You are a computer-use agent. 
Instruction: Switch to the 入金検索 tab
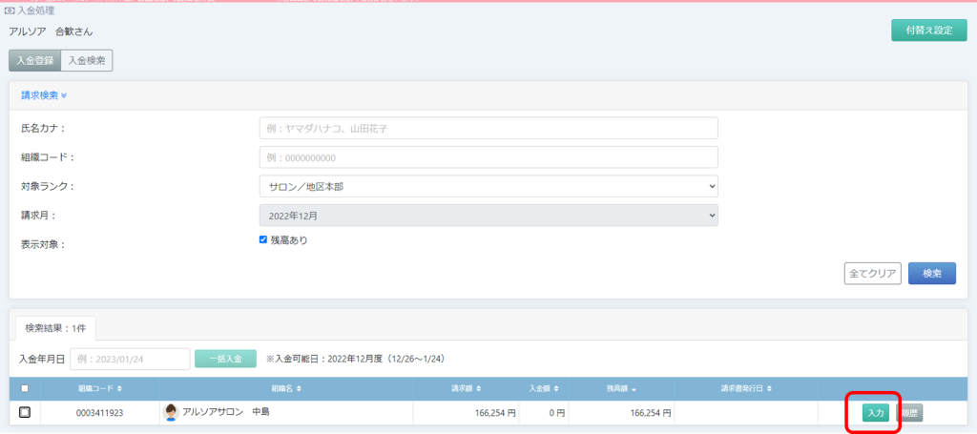point(87,61)
